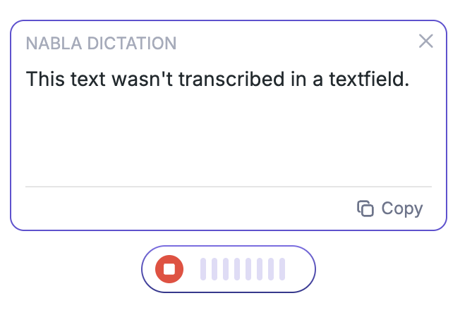The width and height of the screenshot is (460, 310).
Task: Click the word 'This' starting the transcript
Action: (45, 79)
